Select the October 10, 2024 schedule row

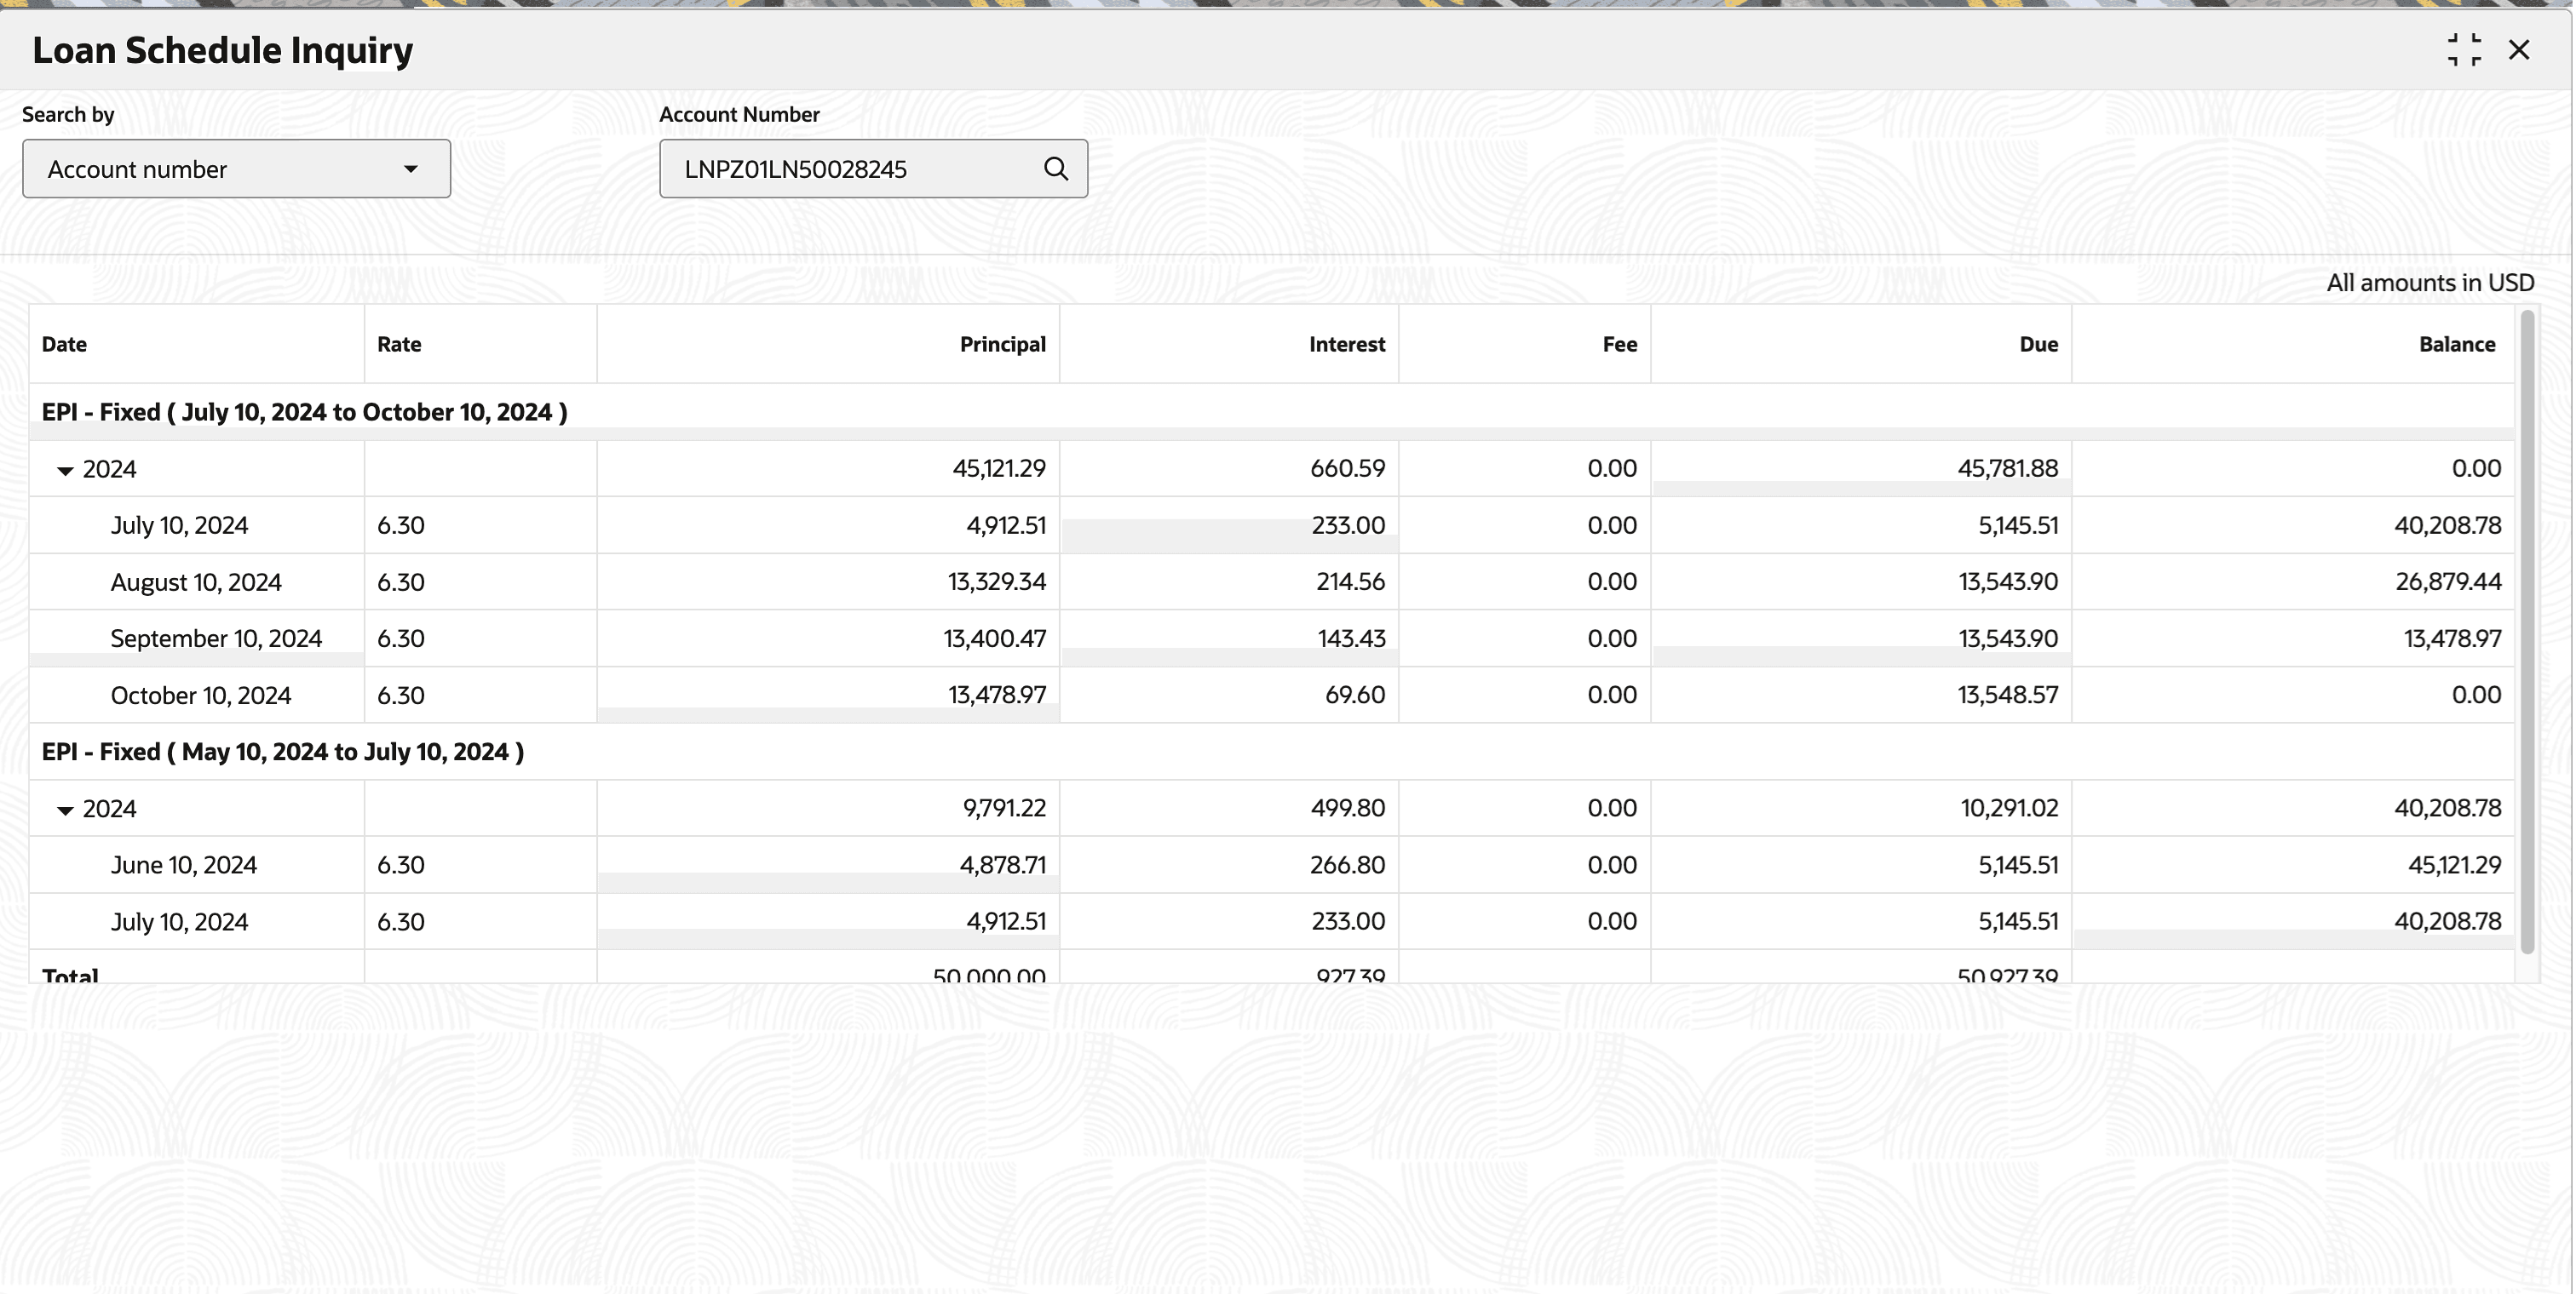click(x=201, y=696)
